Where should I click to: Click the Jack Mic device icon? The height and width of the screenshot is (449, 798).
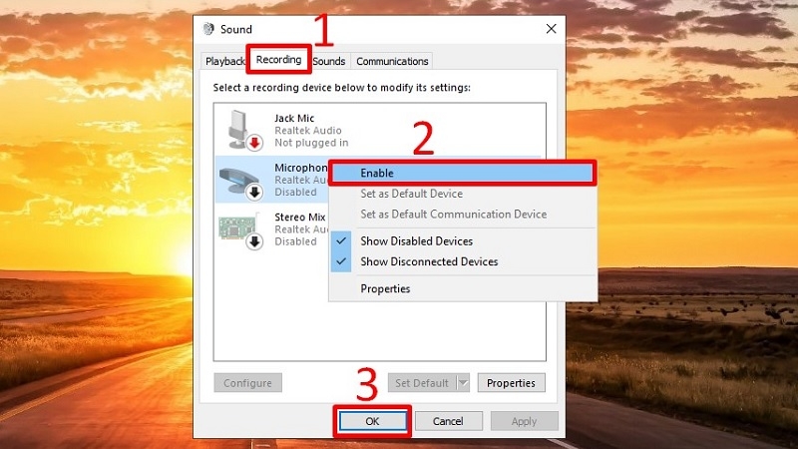(243, 131)
